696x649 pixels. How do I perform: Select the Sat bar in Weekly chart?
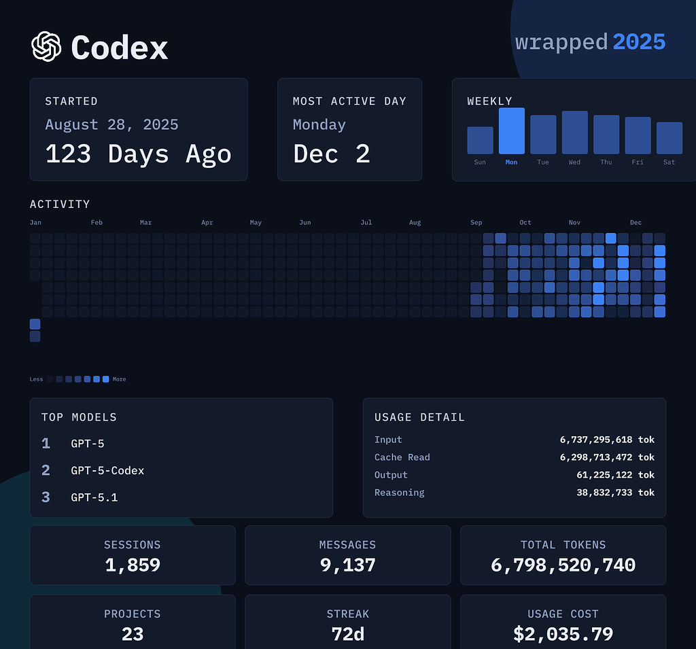coord(669,138)
